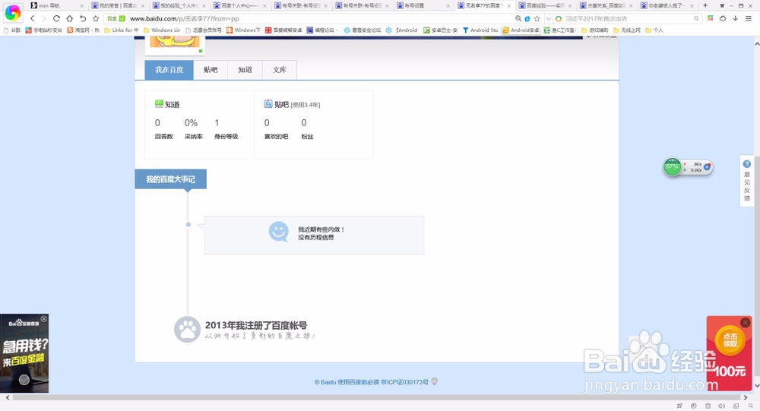Switch to the 夫妻关系 browser tab
Viewport: 760px width, 411px height.
tap(605, 6)
